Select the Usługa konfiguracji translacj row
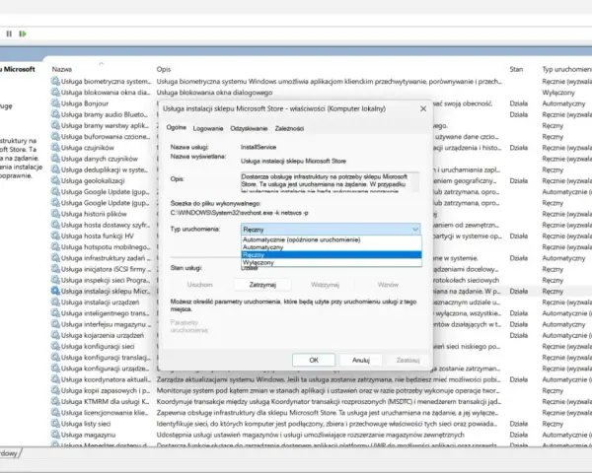Viewport: 592px width, 473px height. pyautogui.click(x=321, y=358)
